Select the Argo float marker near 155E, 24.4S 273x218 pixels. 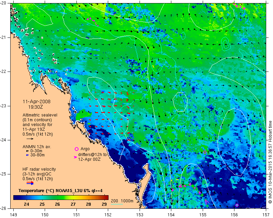pos(205,152)
